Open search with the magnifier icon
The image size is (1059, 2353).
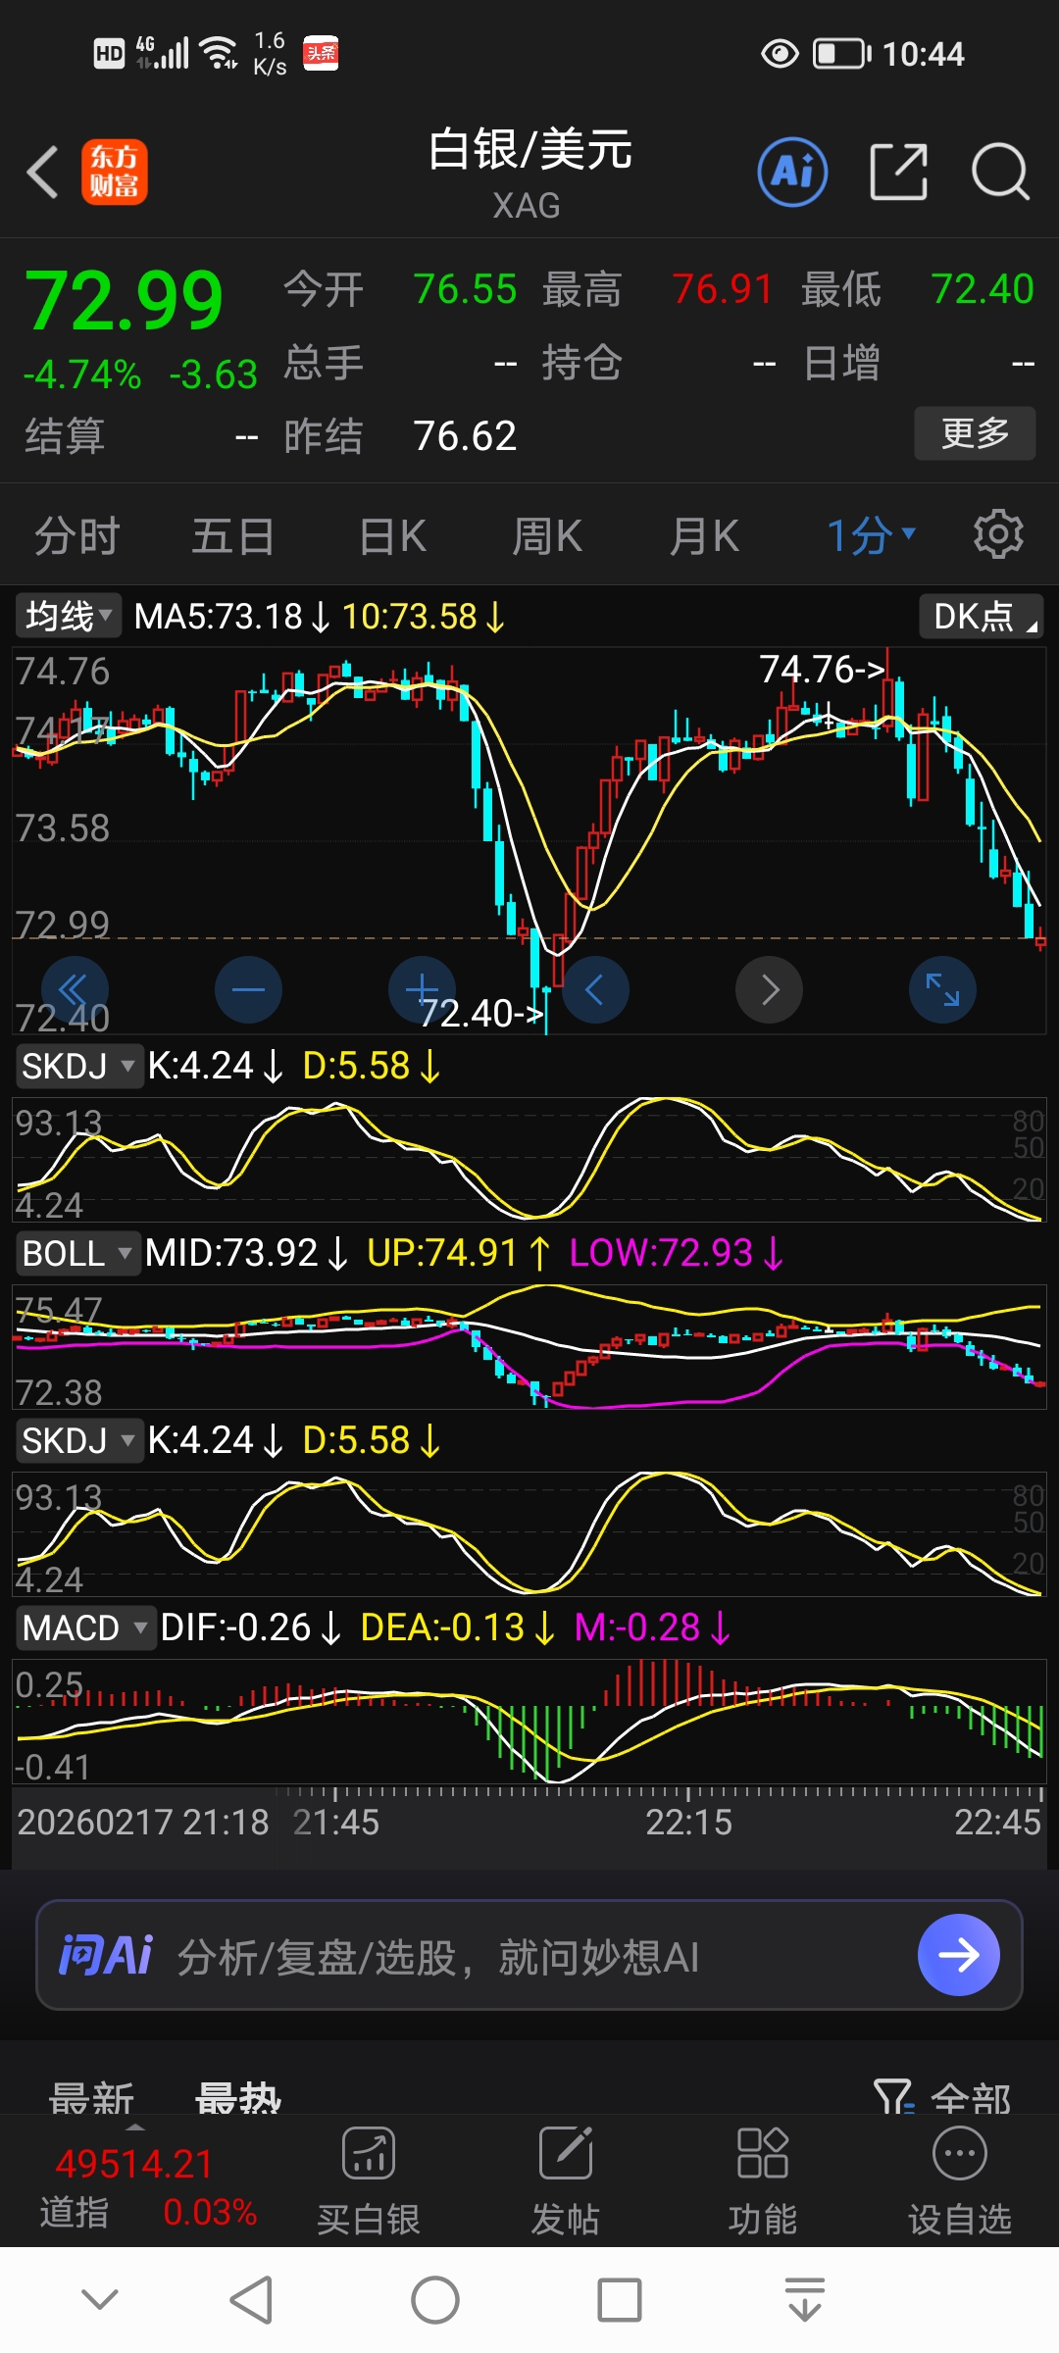coord(1000,172)
